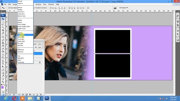This screenshot has width=180, height=101.
Task: Select the History Brush tool
Action: tap(3, 46)
